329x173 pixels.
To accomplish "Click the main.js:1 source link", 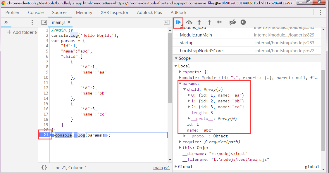I will tap(161, 167).
